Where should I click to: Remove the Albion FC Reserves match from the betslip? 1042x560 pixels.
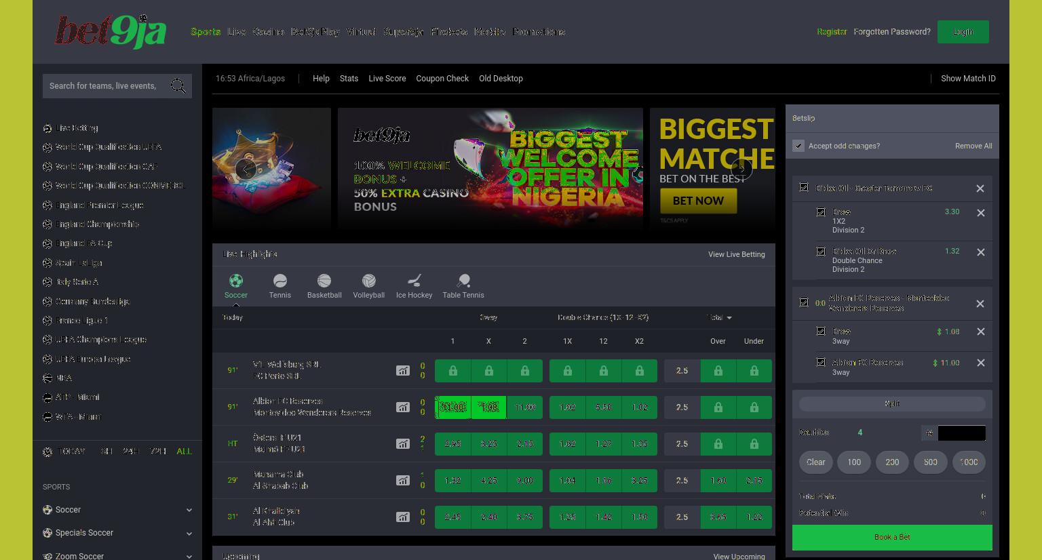click(x=980, y=304)
